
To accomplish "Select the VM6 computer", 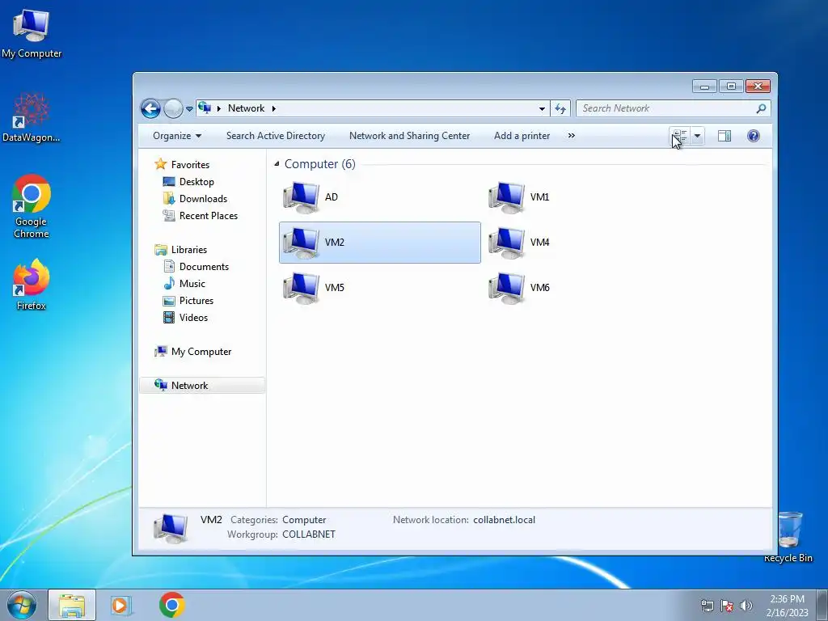I will (x=520, y=288).
